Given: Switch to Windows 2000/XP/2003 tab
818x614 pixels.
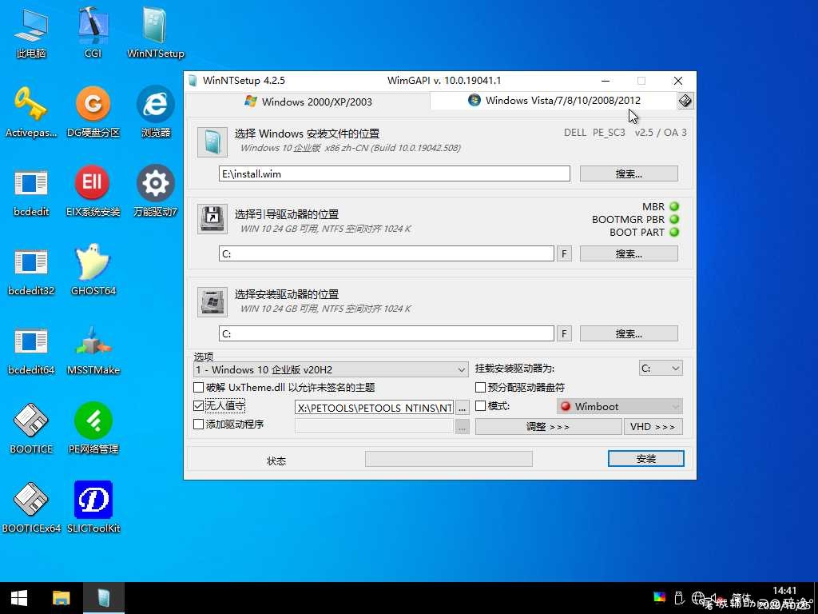Looking at the screenshot, I should tap(308, 102).
